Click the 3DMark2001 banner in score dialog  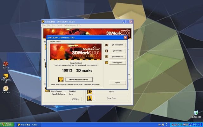coord(75,52)
